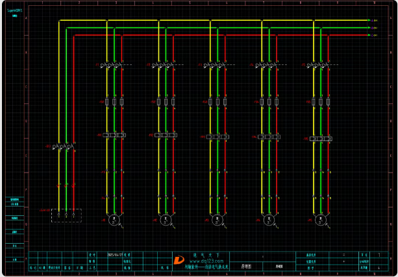
Task: Click the arrow terminal at the yellow bus's right end
Action: (369, 20)
